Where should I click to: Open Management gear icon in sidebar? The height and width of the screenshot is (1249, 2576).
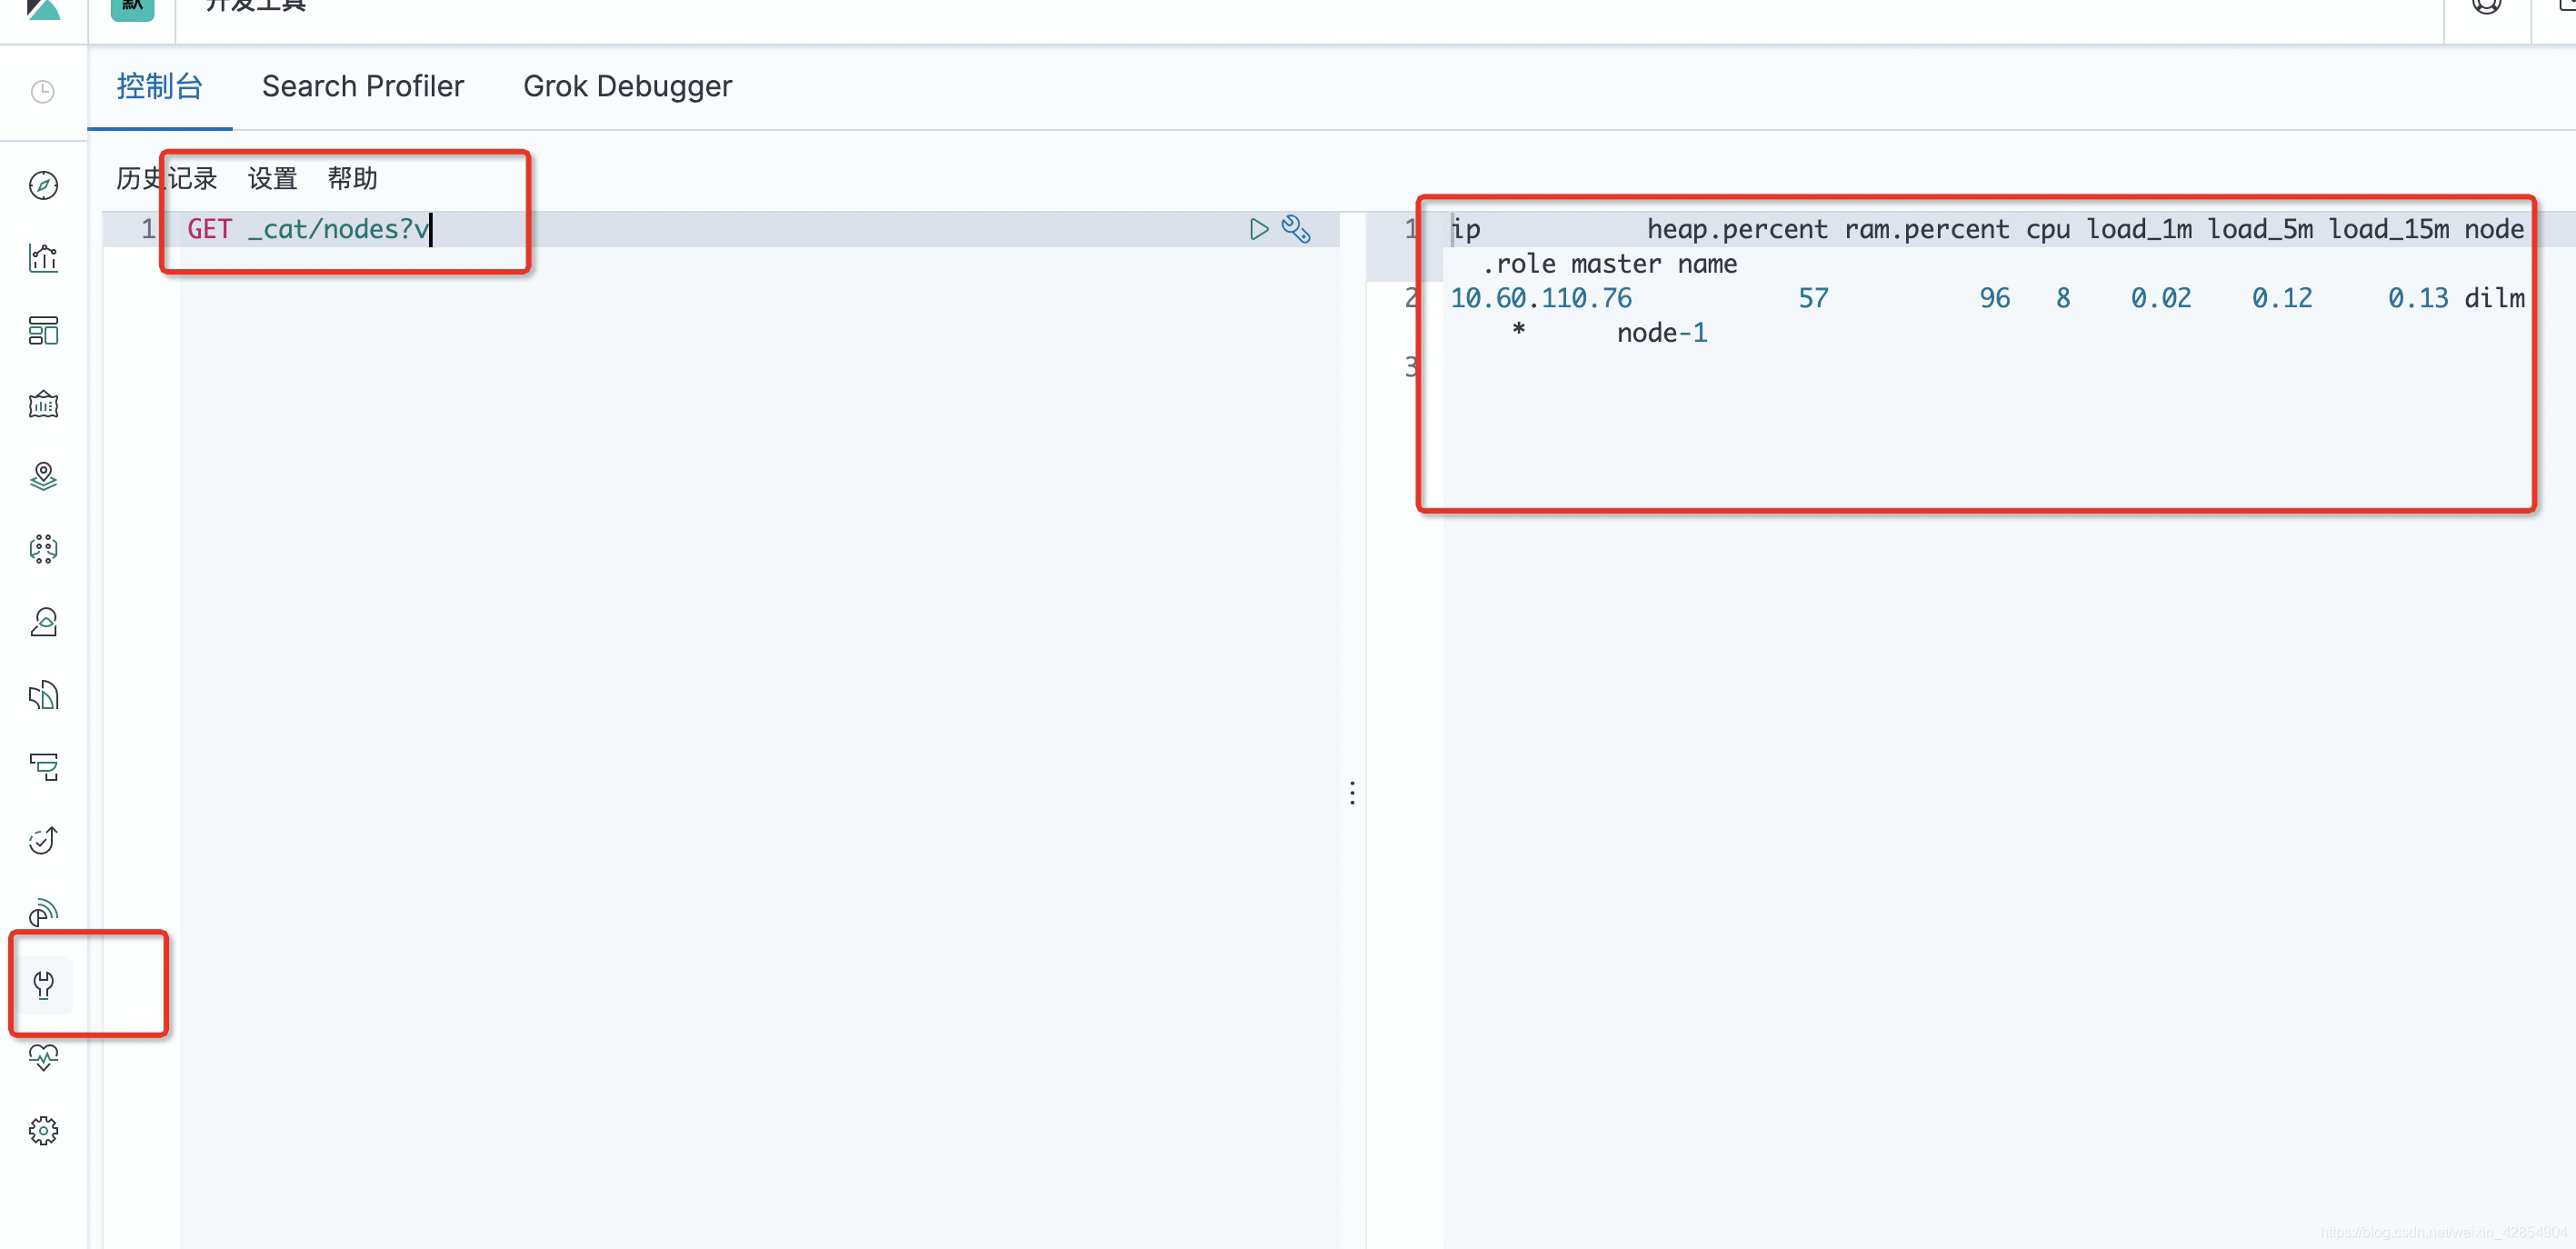[43, 1130]
